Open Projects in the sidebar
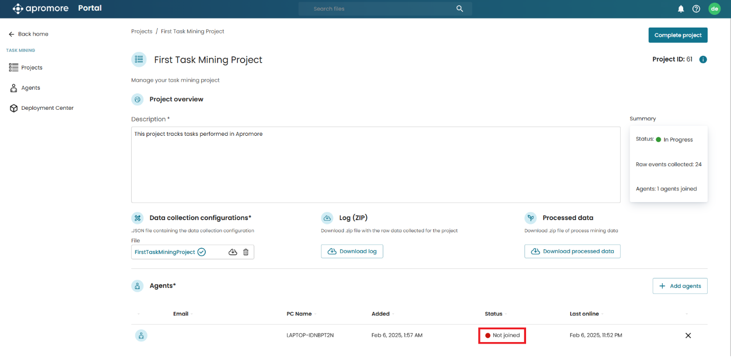Viewport: 731px width, 358px height. click(31, 67)
